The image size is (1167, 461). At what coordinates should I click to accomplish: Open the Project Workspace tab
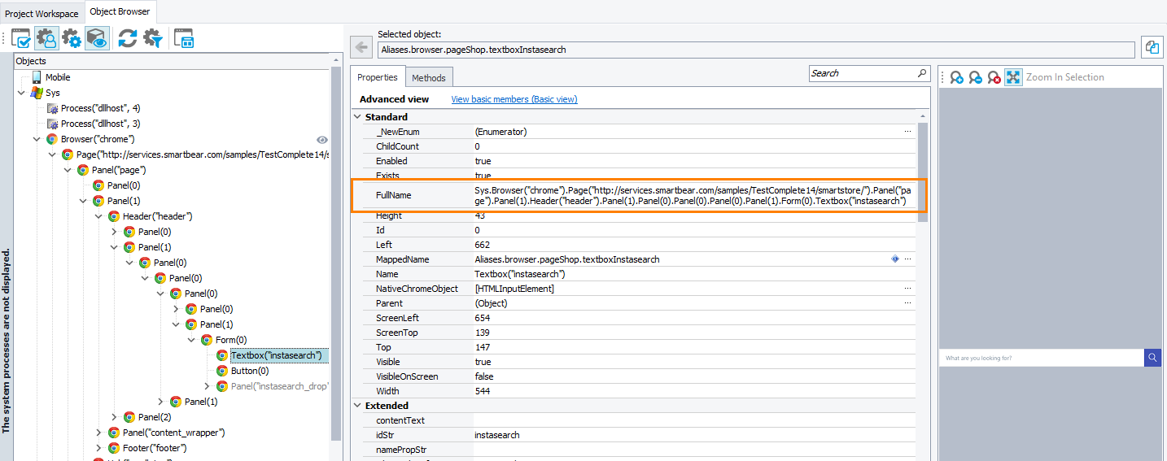tap(42, 14)
